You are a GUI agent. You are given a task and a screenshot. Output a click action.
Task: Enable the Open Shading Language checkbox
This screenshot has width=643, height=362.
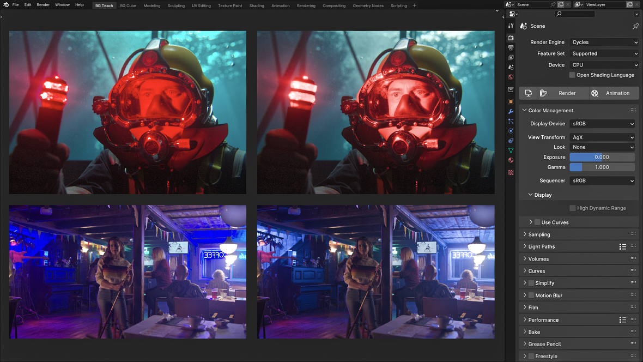click(x=572, y=75)
